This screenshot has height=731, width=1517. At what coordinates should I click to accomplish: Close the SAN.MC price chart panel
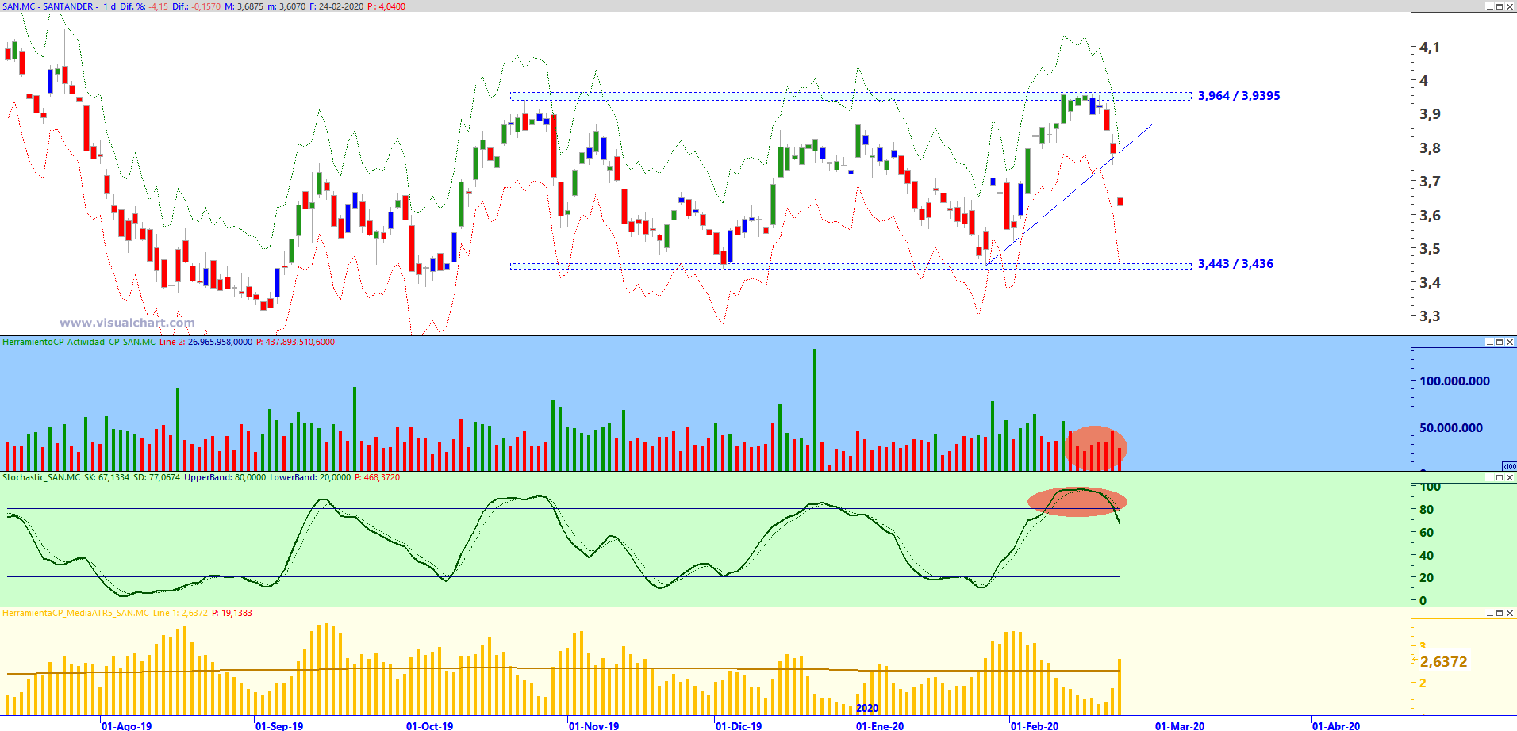[x=1510, y=6]
